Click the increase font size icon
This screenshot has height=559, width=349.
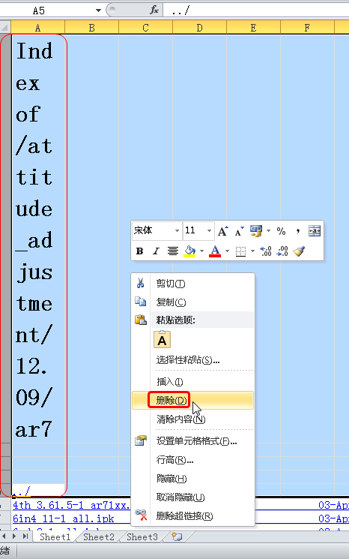[x=222, y=231]
